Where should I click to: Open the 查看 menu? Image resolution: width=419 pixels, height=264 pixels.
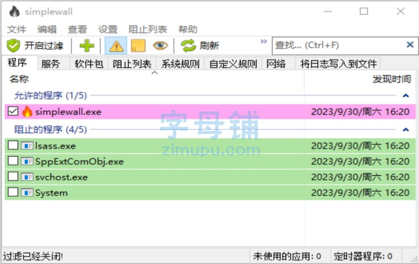point(77,29)
